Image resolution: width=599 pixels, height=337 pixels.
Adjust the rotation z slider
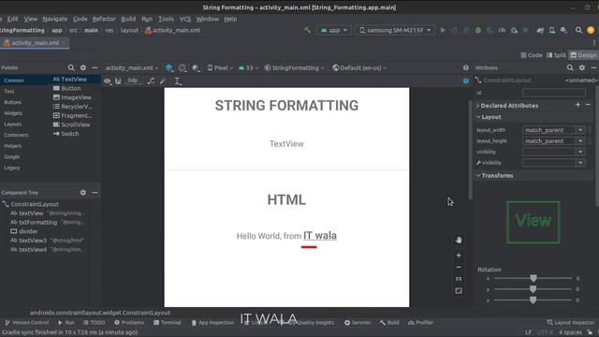[533, 300]
